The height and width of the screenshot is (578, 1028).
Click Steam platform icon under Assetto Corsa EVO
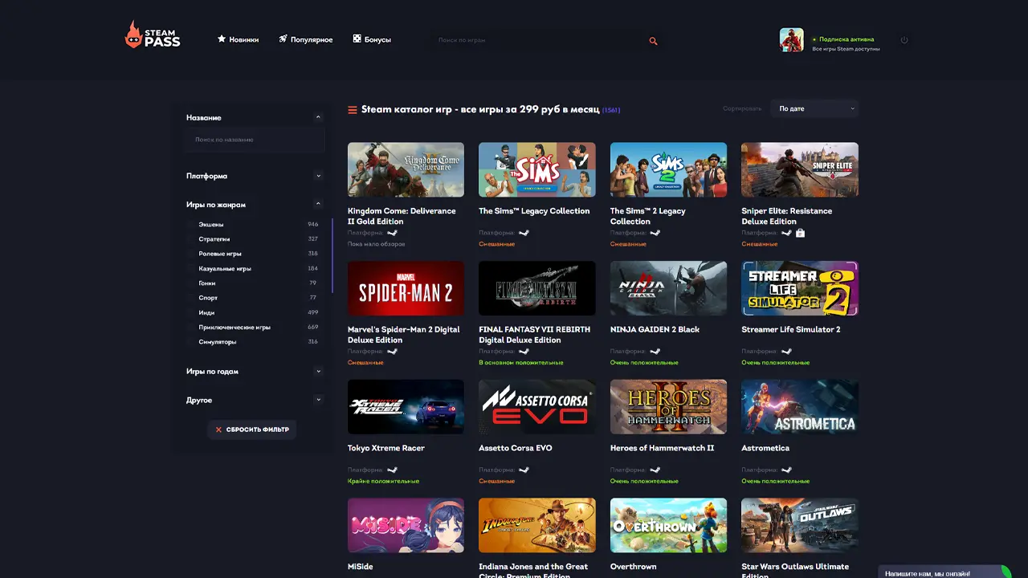tap(524, 470)
